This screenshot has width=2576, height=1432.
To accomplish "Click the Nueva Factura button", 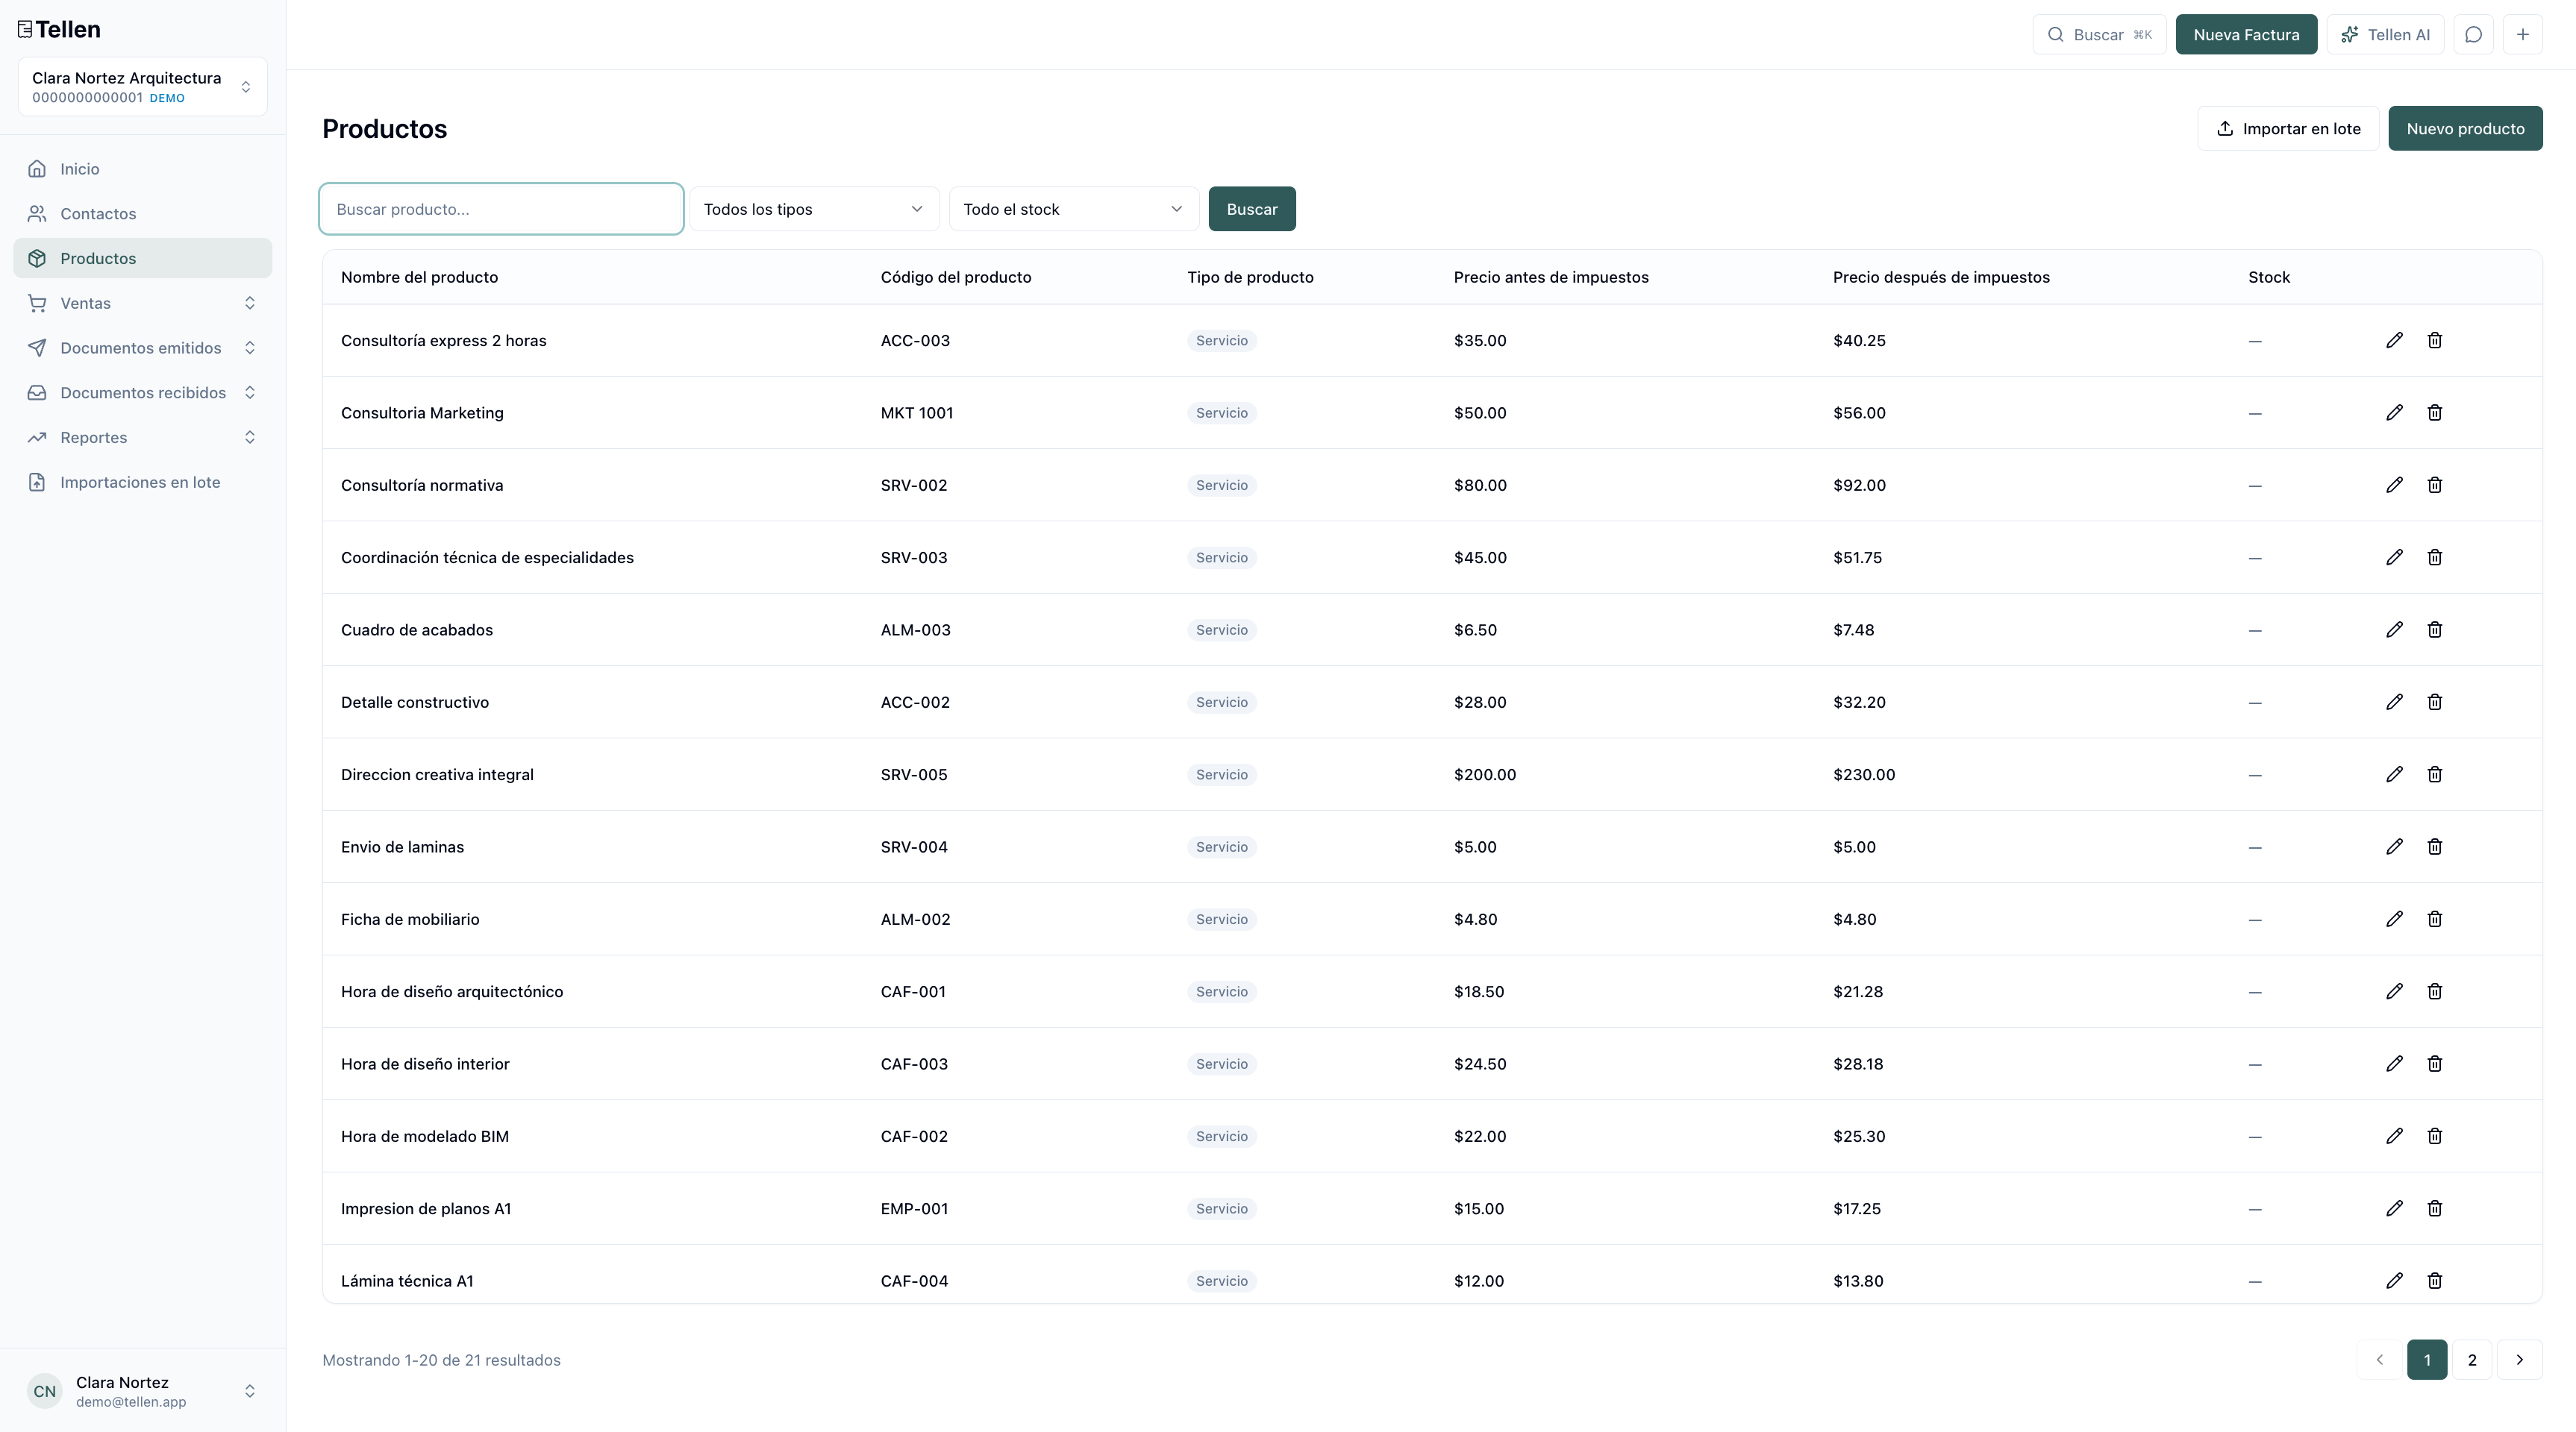I will (x=2246, y=35).
